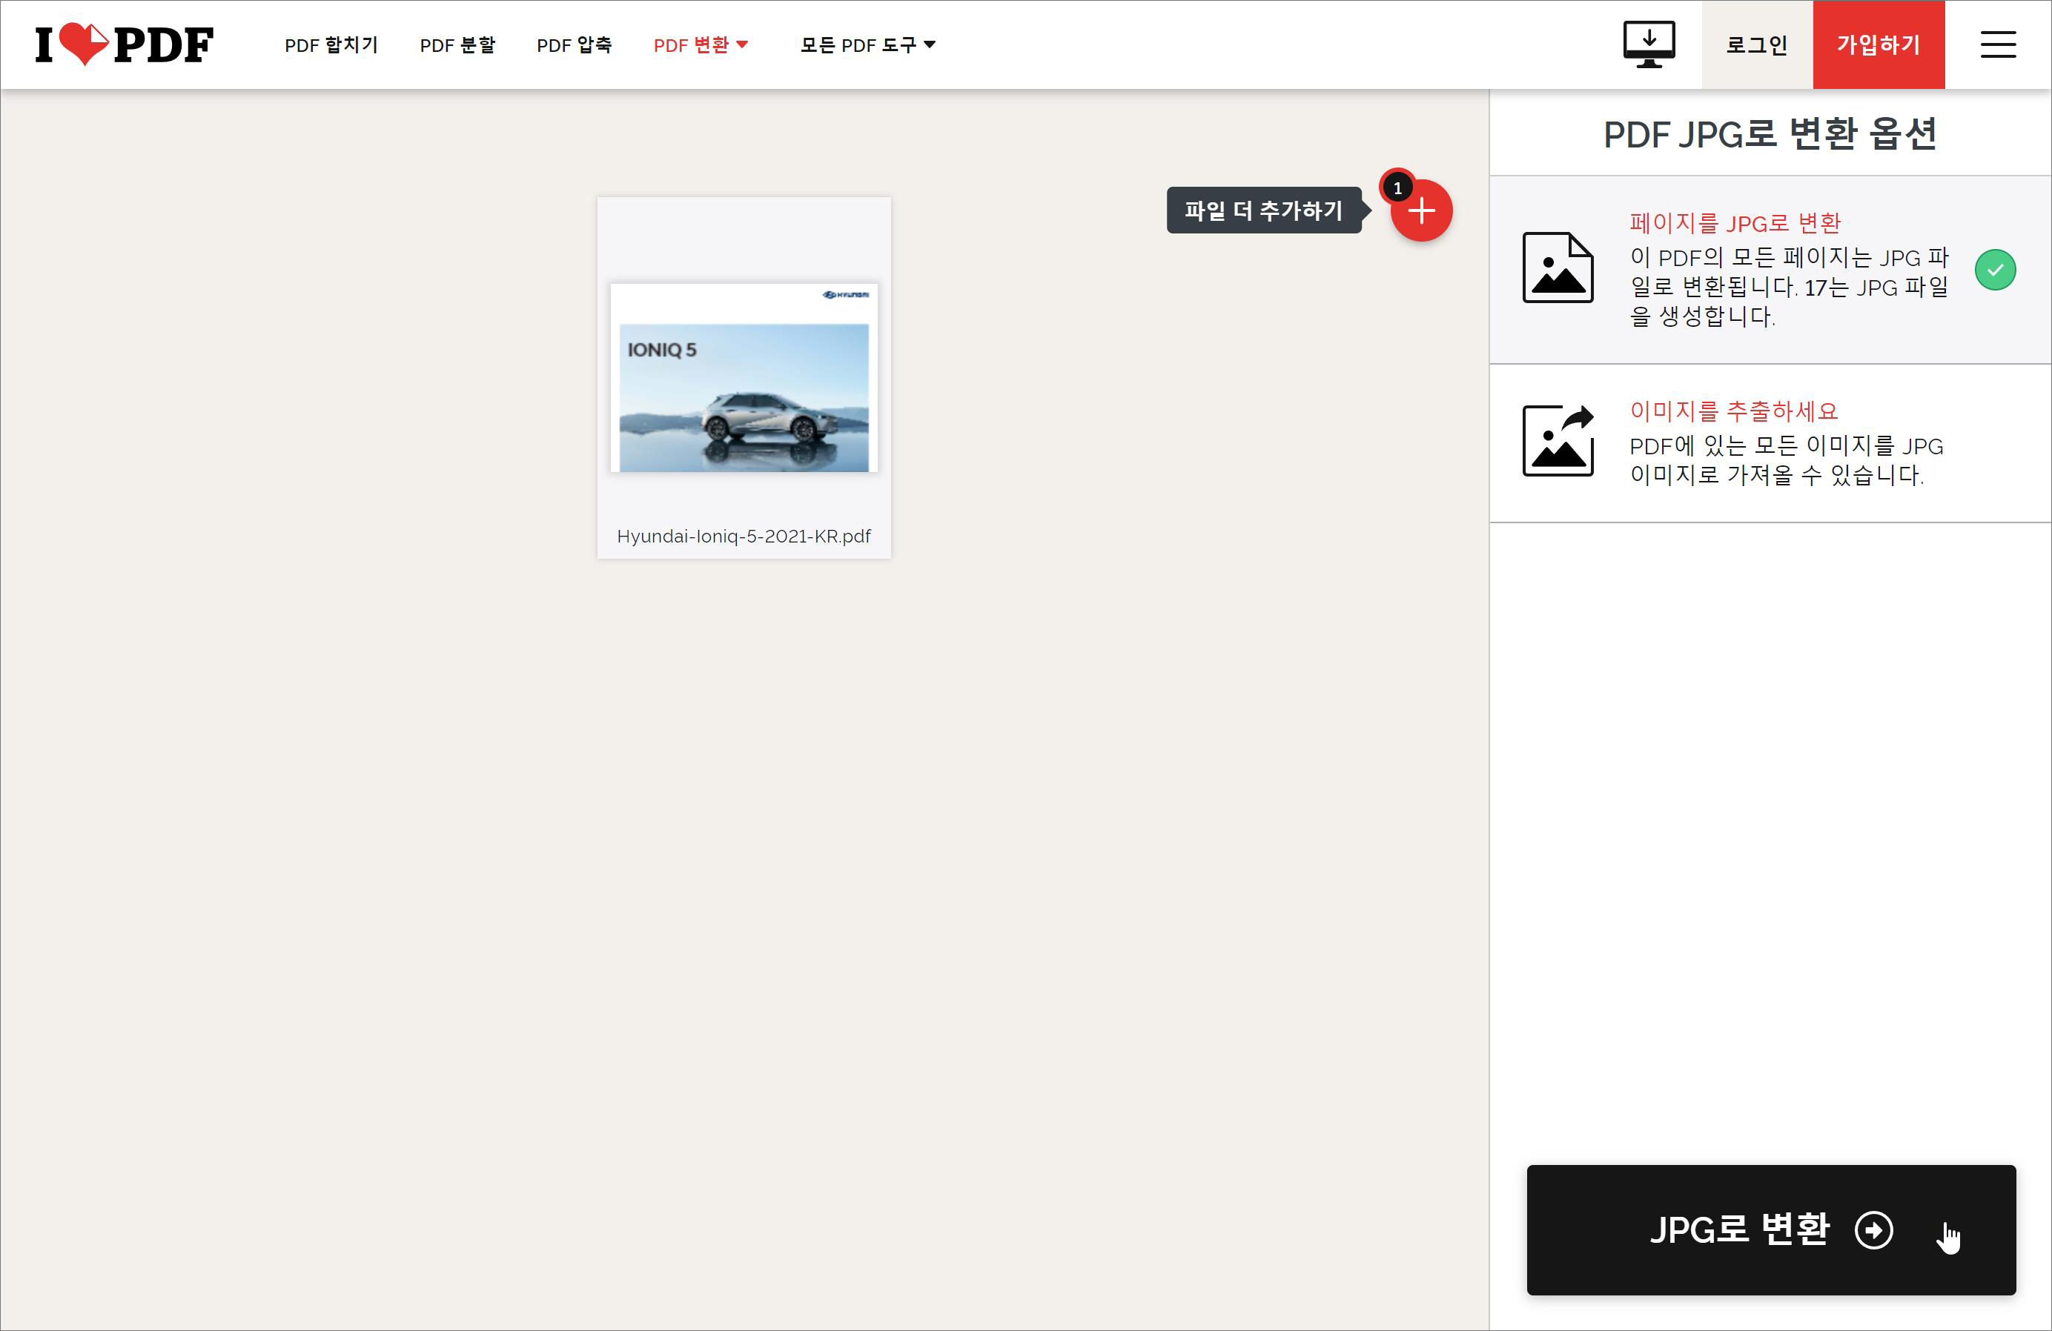Click the Hyundai Ioniq 5 PDF thumbnail
Viewport: 2052px width, 1331px height.
click(744, 379)
